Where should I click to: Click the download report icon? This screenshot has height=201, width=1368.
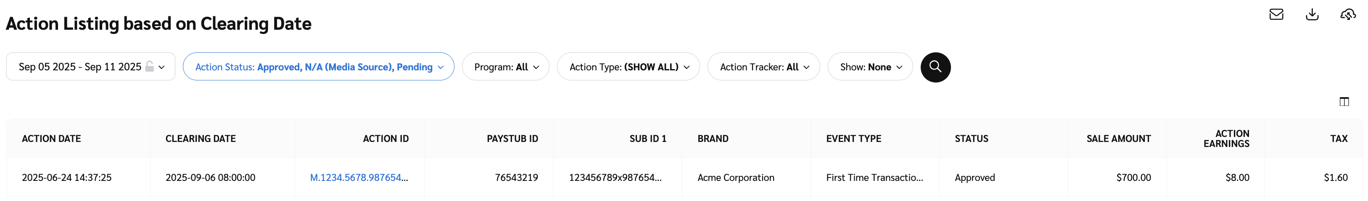pos(1312,14)
